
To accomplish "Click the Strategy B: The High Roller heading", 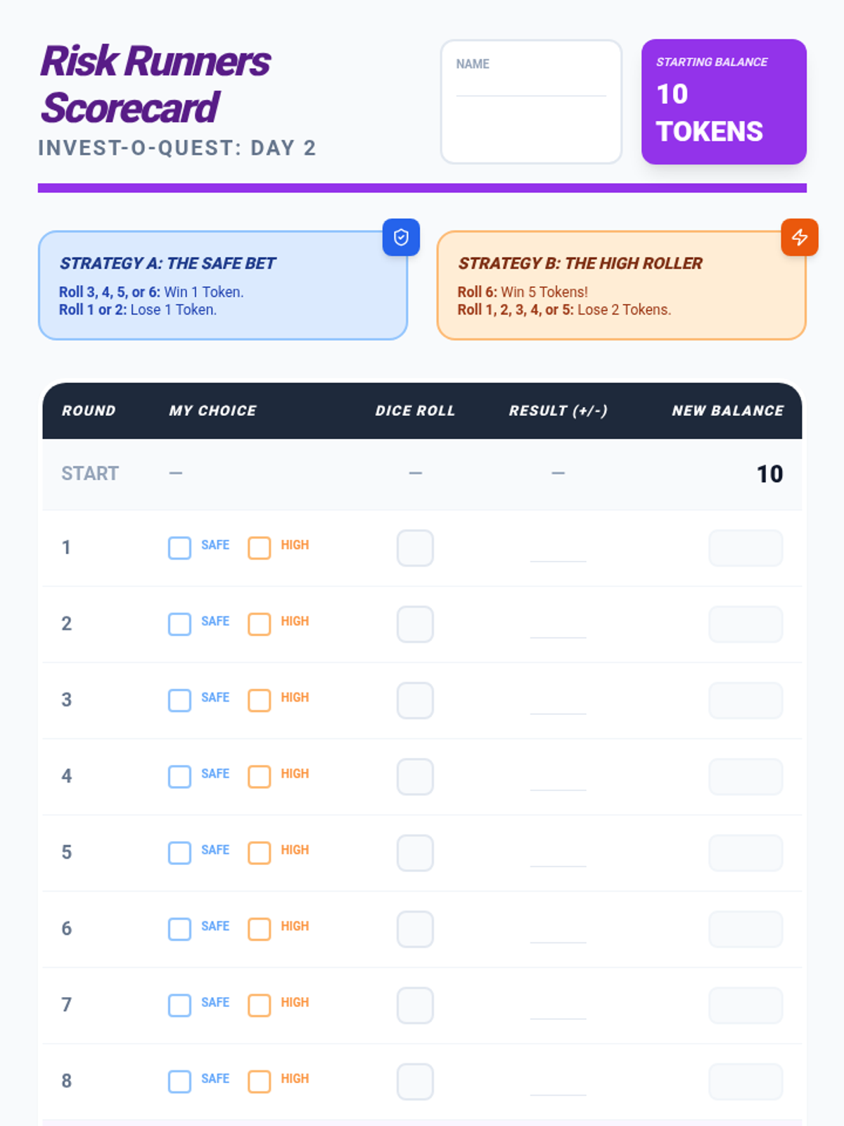I will pos(580,263).
